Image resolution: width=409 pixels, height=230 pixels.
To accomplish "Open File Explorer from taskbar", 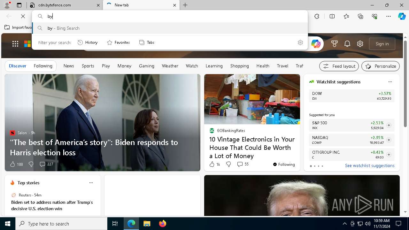I will coord(147,224).
